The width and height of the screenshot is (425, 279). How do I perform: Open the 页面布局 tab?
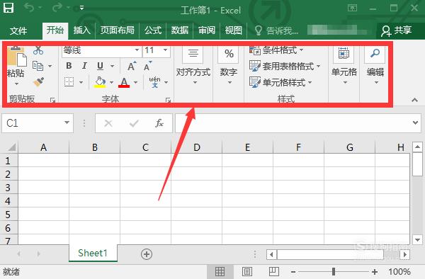pos(117,30)
